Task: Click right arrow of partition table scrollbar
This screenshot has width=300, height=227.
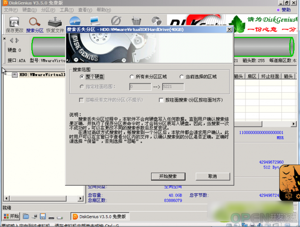Action: coord(294,124)
